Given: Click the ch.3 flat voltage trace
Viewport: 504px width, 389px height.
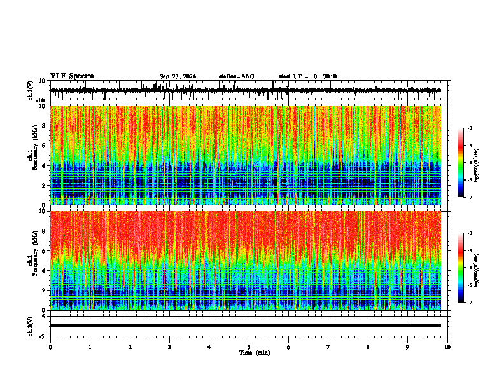Looking at the screenshot, I should [x=245, y=325].
